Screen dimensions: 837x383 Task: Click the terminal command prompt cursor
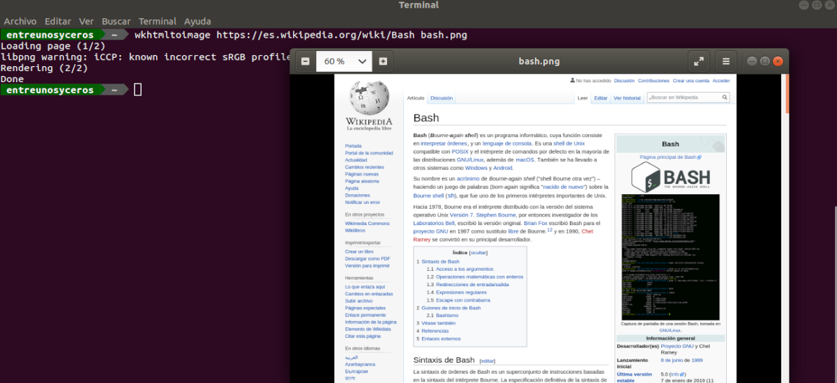(x=138, y=89)
